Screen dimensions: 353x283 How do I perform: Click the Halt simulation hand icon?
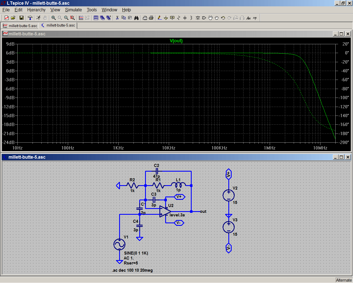tap(45, 18)
